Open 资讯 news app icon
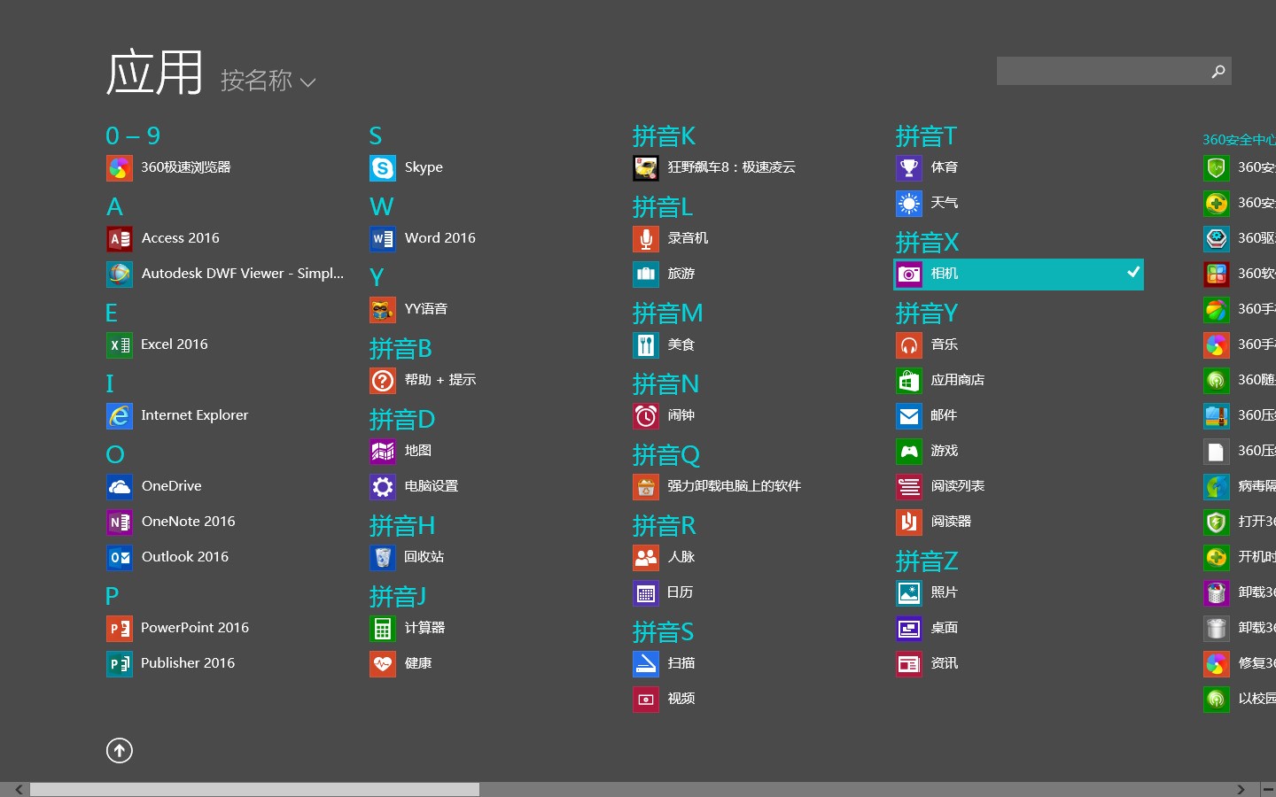1276x797 pixels. (909, 663)
